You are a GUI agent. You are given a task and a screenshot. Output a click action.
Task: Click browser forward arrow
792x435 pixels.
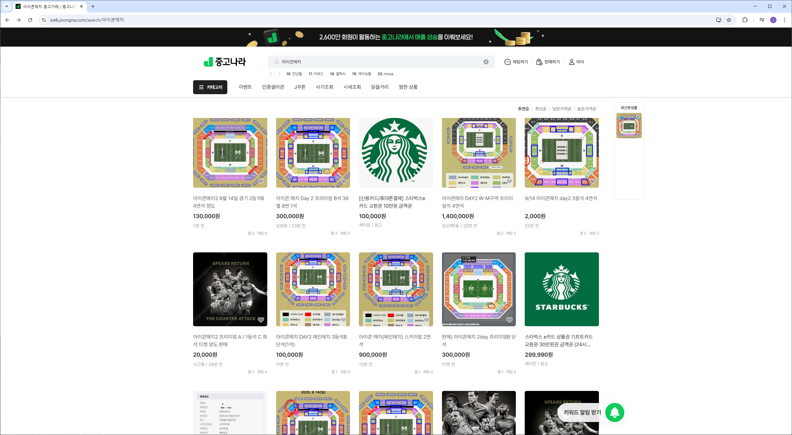19,20
